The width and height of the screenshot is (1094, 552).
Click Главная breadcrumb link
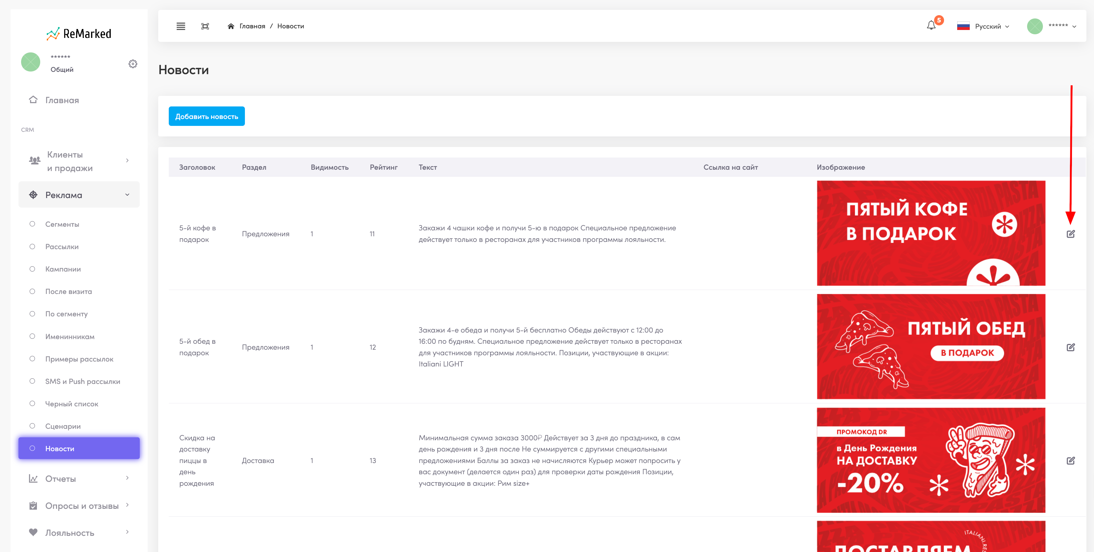[252, 26]
